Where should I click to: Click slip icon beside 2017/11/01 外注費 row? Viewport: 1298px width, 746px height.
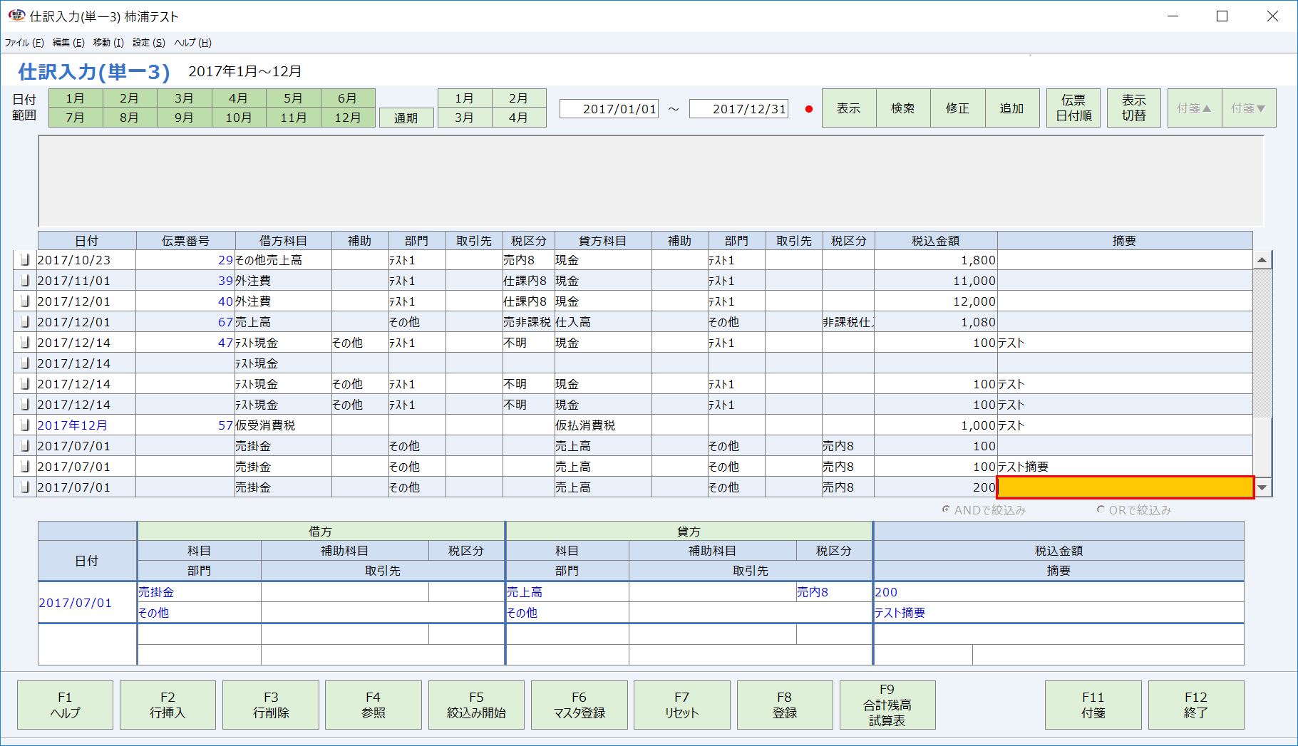(x=25, y=281)
